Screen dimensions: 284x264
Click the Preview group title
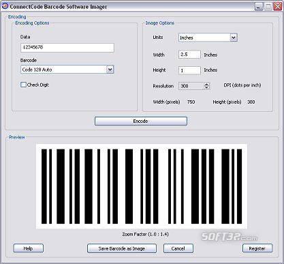pyautogui.click(x=17, y=137)
